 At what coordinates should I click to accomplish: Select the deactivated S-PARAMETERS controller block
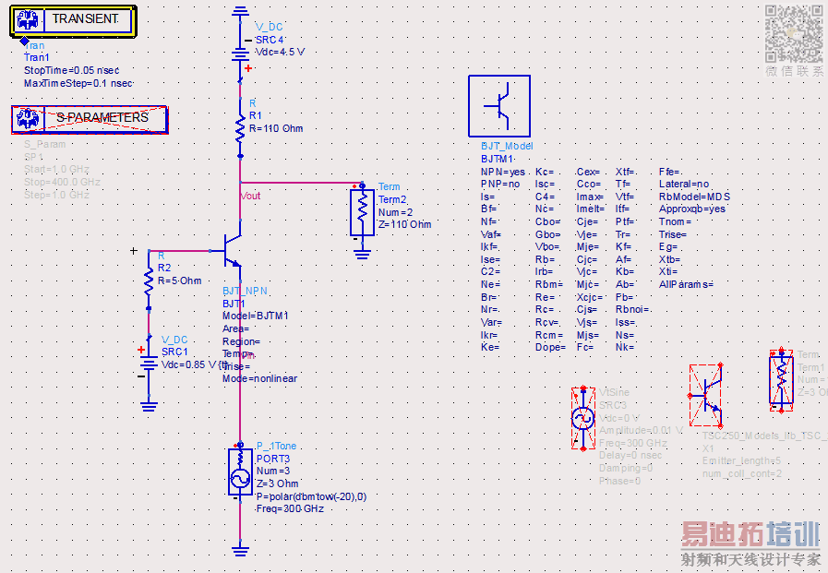(90, 119)
